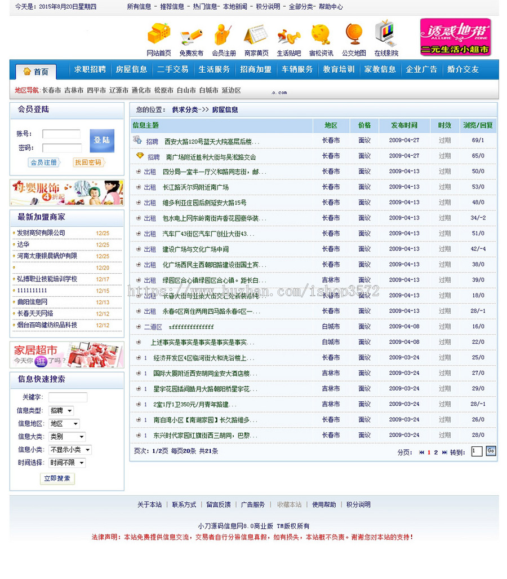This screenshot has width=507, height=579.
Task: Switch to the 房屋信息 tab
Action: (131, 70)
